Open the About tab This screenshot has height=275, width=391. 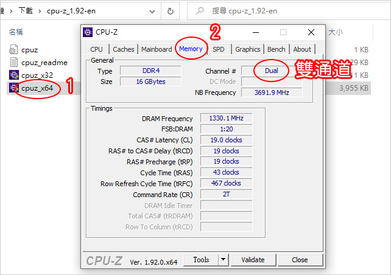point(302,49)
